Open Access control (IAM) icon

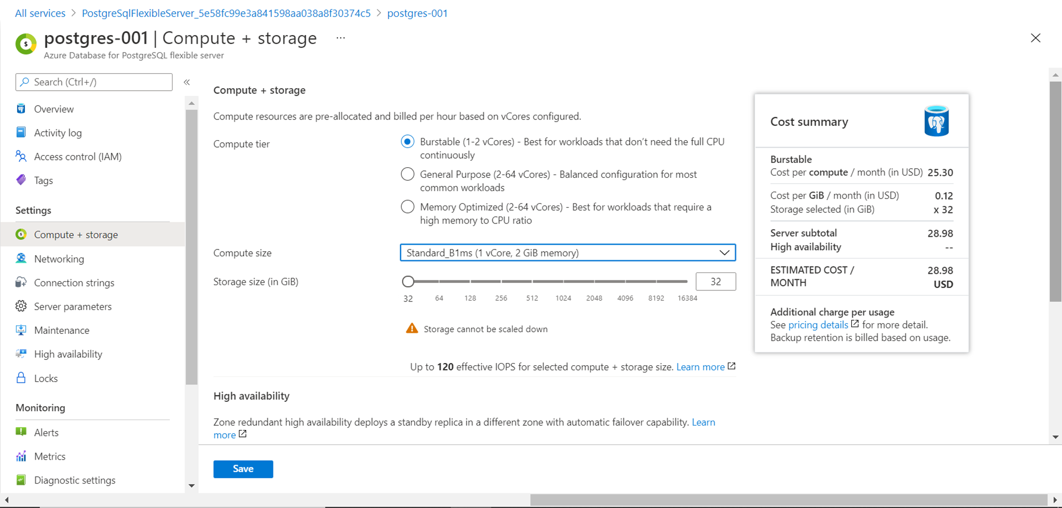(x=21, y=156)
